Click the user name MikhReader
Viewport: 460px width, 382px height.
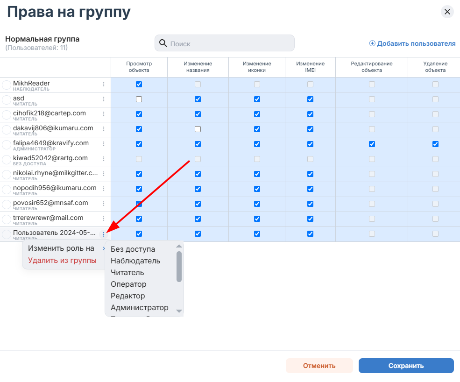pos(31,83)
